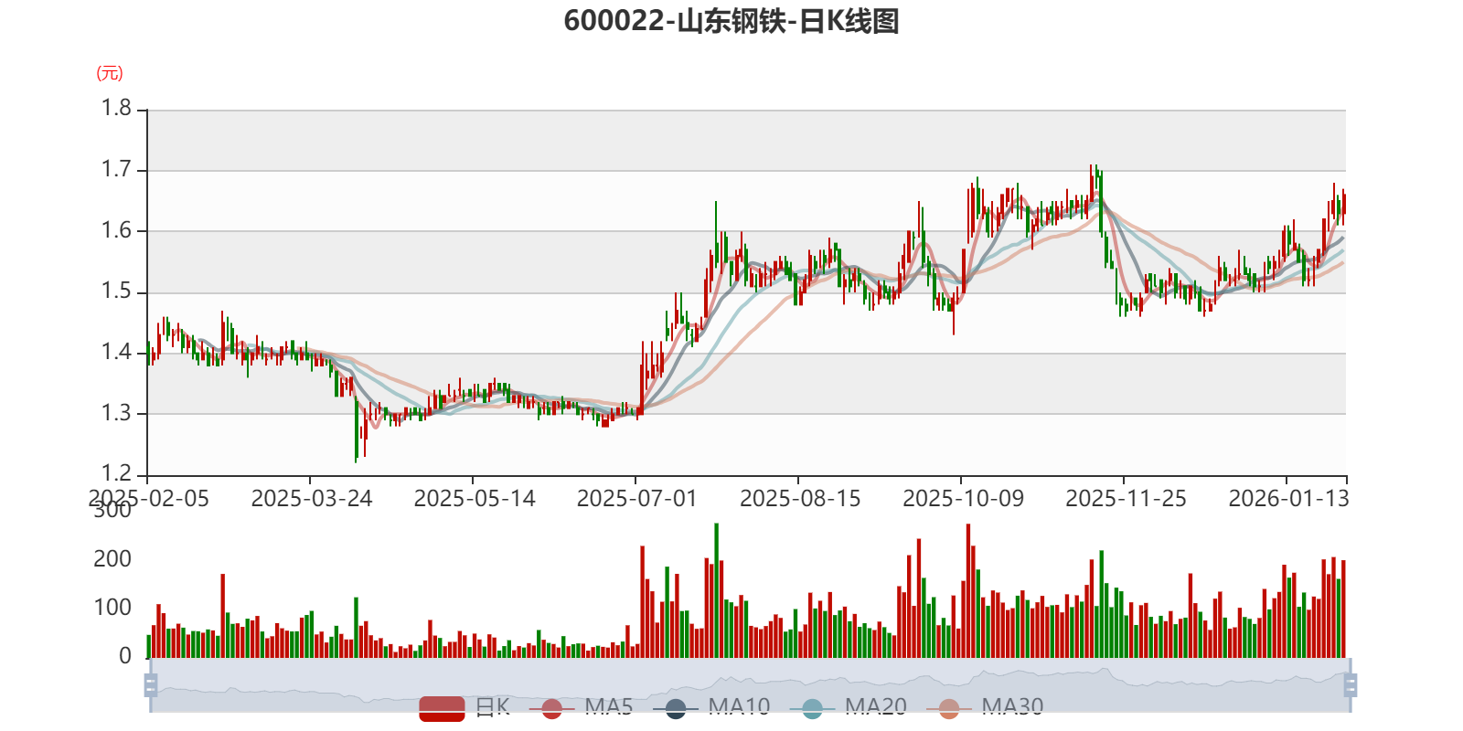Click the 2025-03-24 date axis label
The height and width of the screenshot is (731, 1463).
pos(312,498)
